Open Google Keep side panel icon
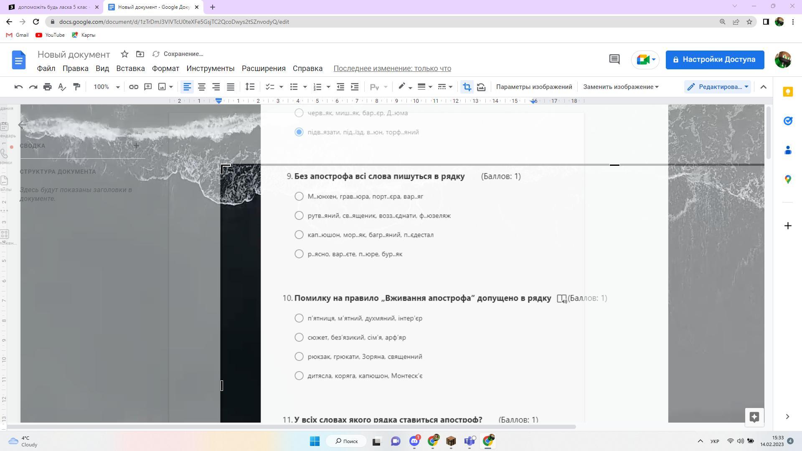802x451 pixels. [x=788, y=92]
